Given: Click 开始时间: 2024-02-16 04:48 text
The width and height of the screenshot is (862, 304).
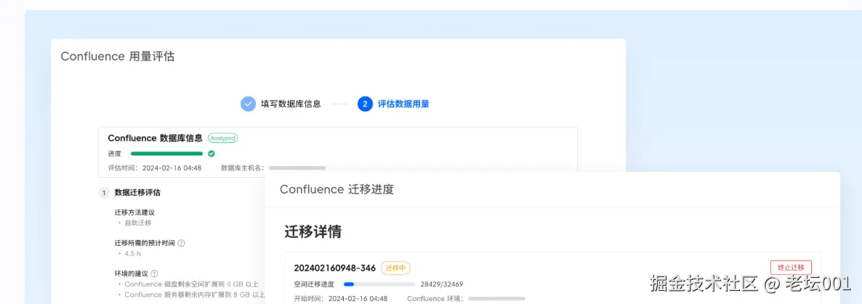Looking at the screenshot, I should click(x=341, y=299).
